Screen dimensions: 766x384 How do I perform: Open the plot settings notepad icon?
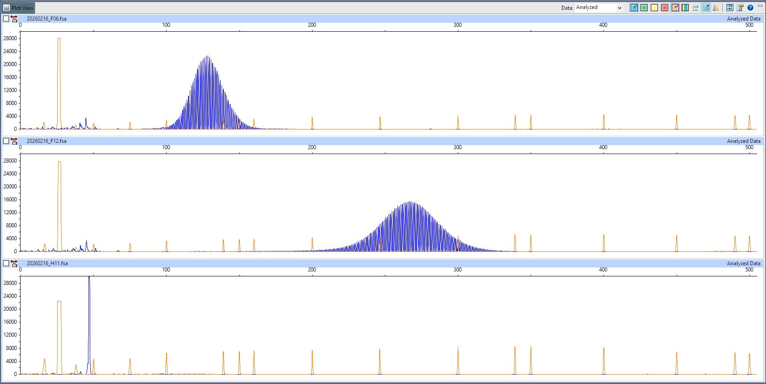(x=740, y=8)
